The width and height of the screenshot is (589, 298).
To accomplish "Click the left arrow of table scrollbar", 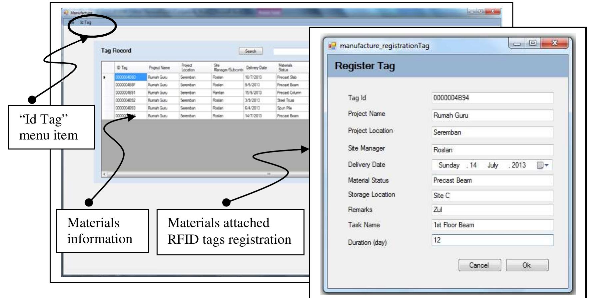I will (104, 174).
